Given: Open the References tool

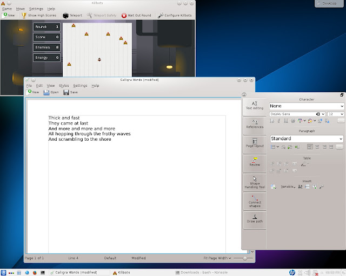Looking at the screenshot, I should [x=255, y=126].
